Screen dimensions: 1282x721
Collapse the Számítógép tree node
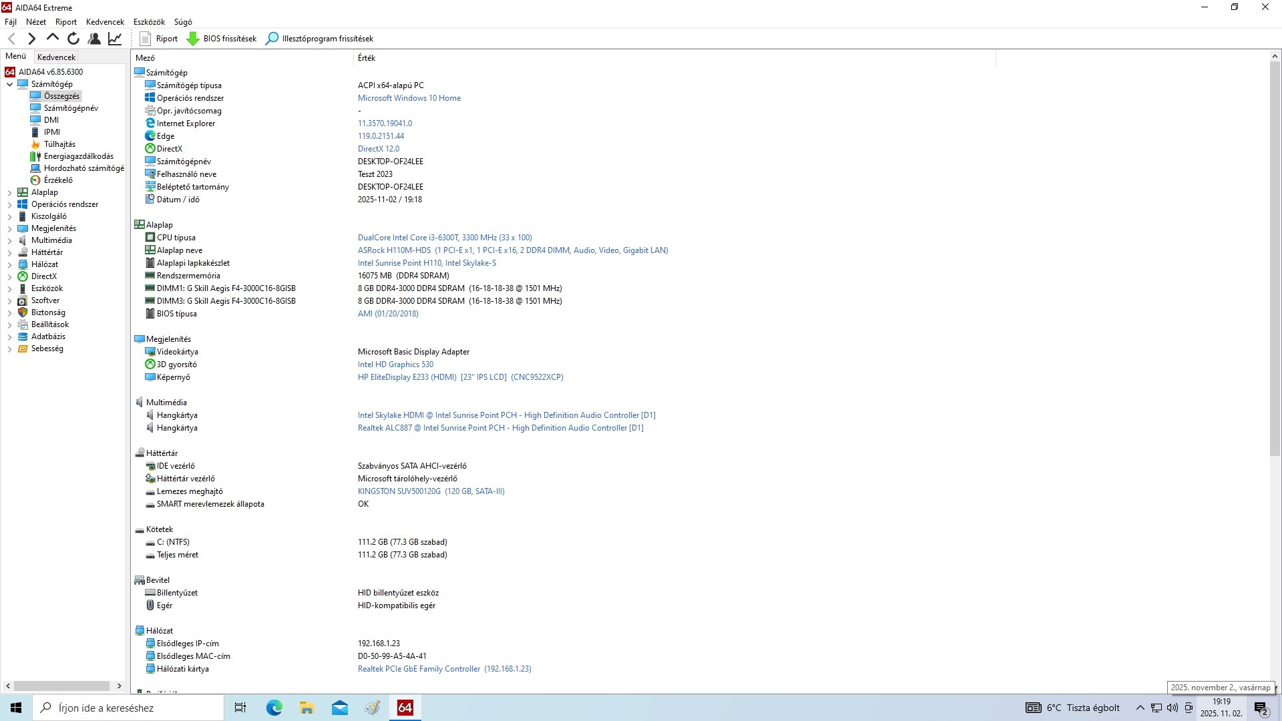click(10, 84)
